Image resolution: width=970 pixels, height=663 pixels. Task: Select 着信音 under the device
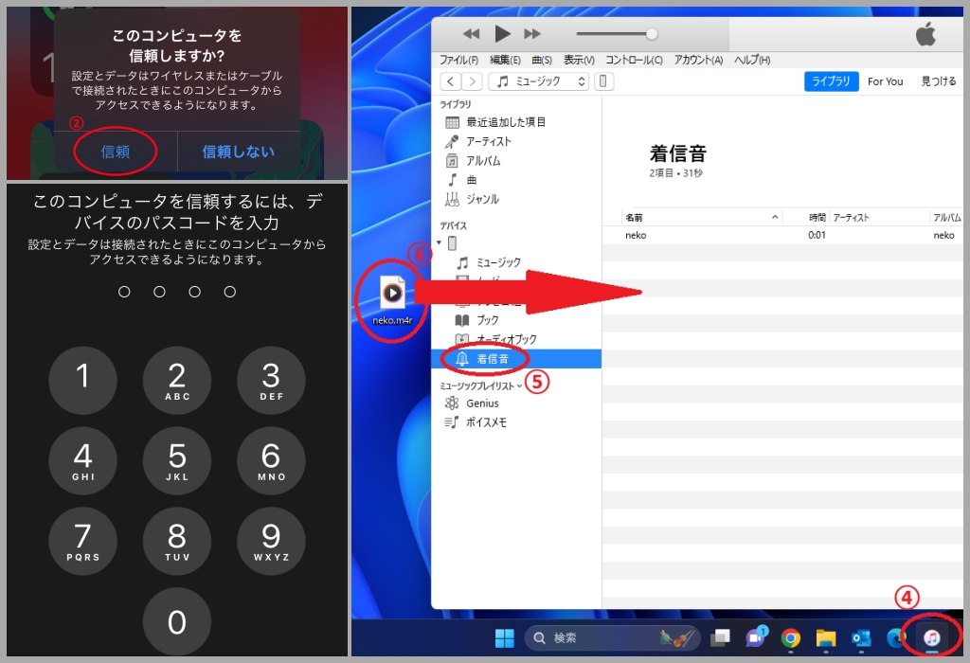coord(516,359)
